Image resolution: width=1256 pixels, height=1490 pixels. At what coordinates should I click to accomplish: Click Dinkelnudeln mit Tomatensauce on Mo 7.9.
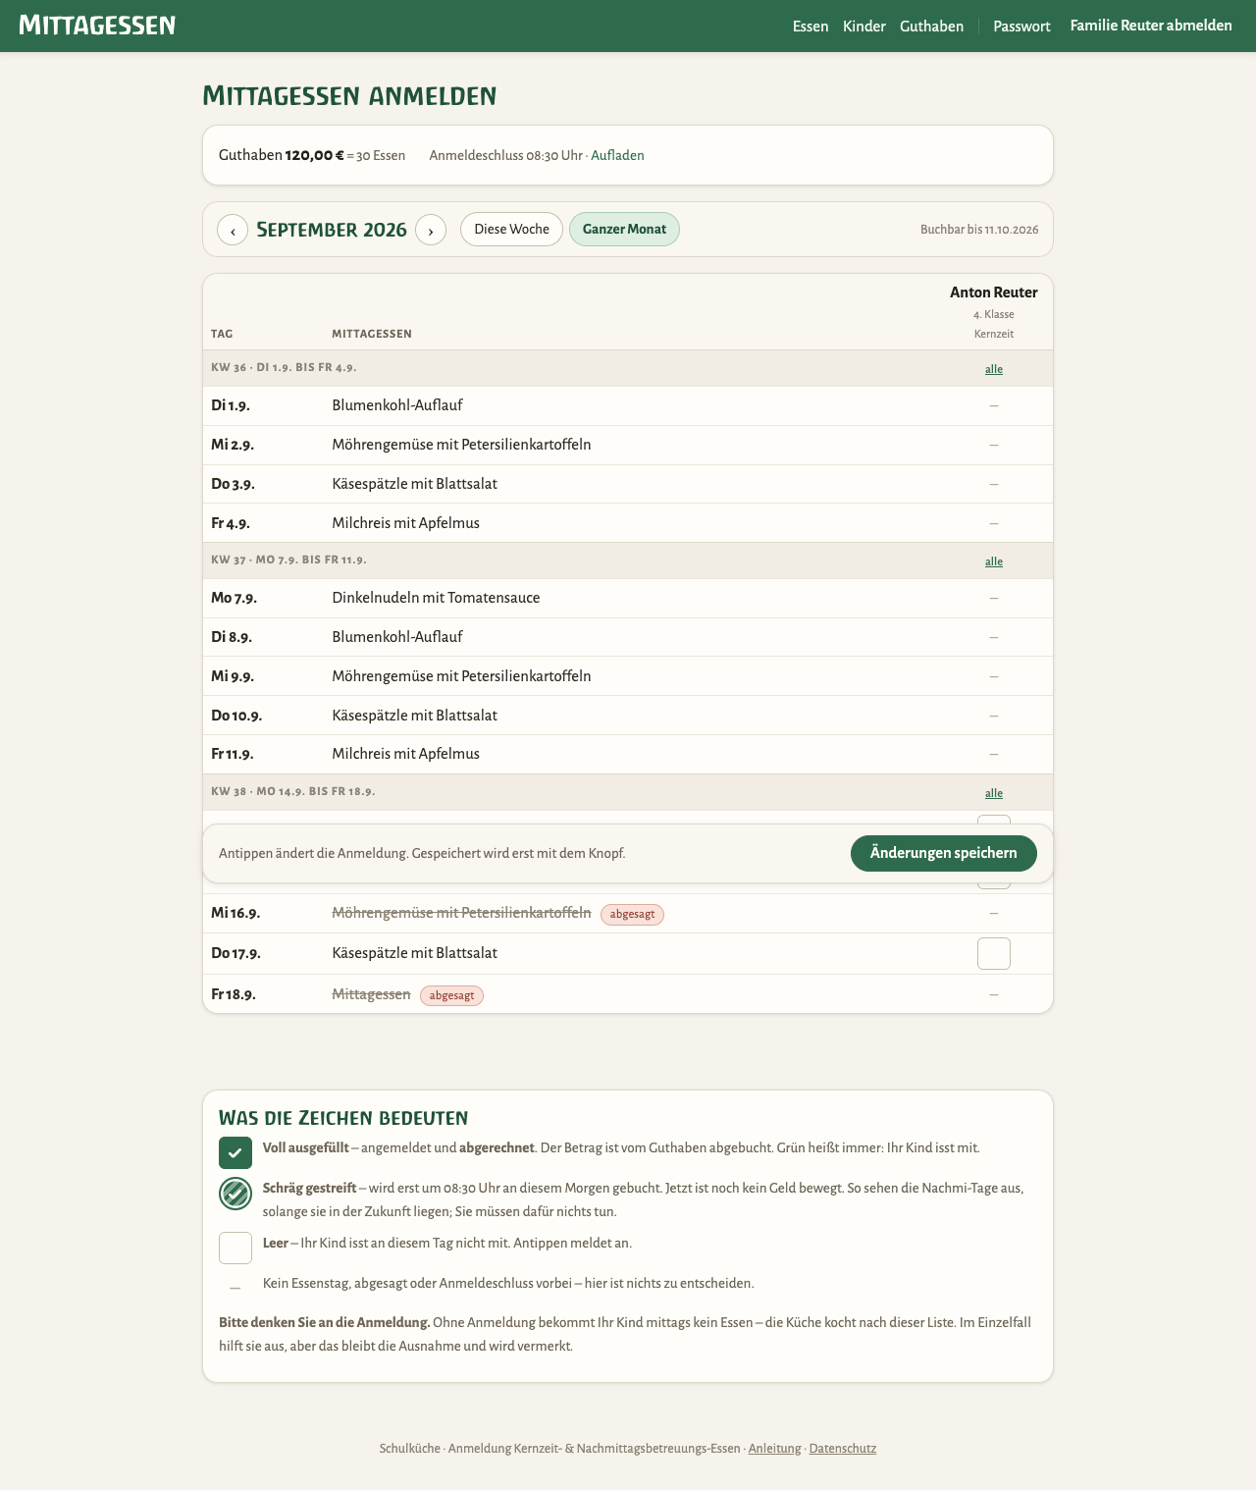[436, 598]
